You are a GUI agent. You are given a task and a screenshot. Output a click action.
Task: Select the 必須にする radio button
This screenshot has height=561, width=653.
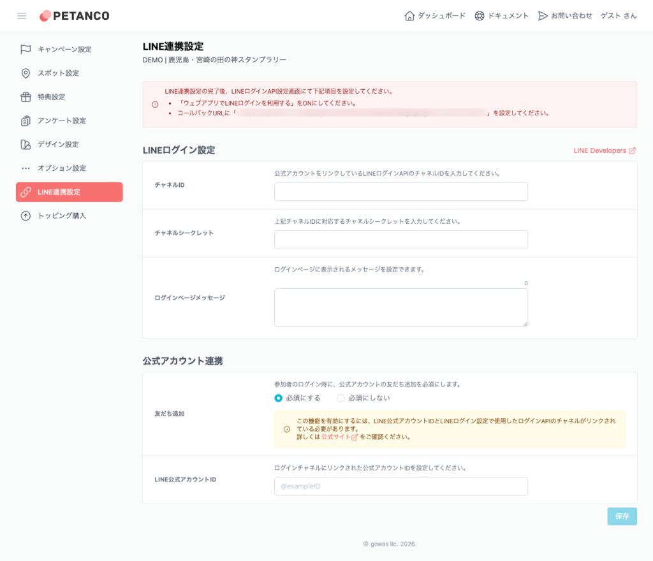tap(279, 397)
